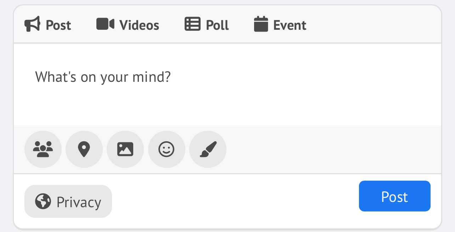Open the paintbrush background style icon

click(x=208, y=149)
